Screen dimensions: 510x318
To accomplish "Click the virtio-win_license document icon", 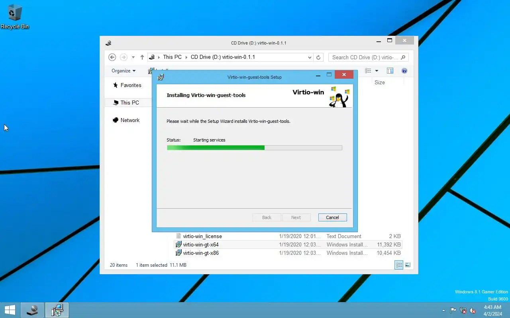I will point(178,236).
